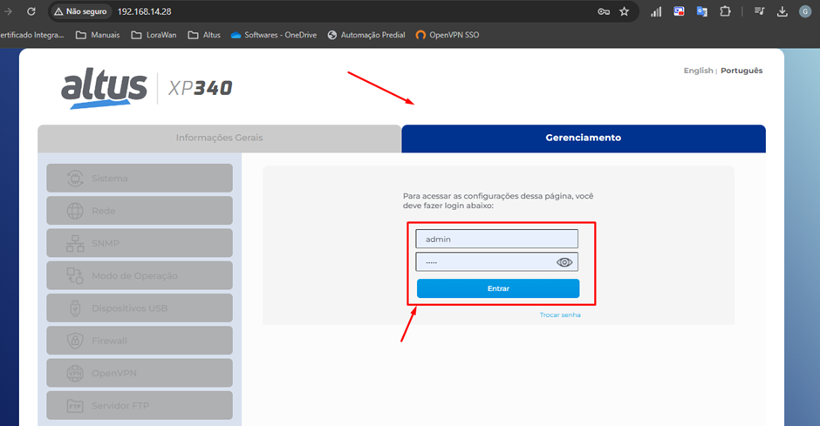This screenshot has width=820, height=426.
Task: Reload the page with the refresh icon
Action: [x=31, y=12]
